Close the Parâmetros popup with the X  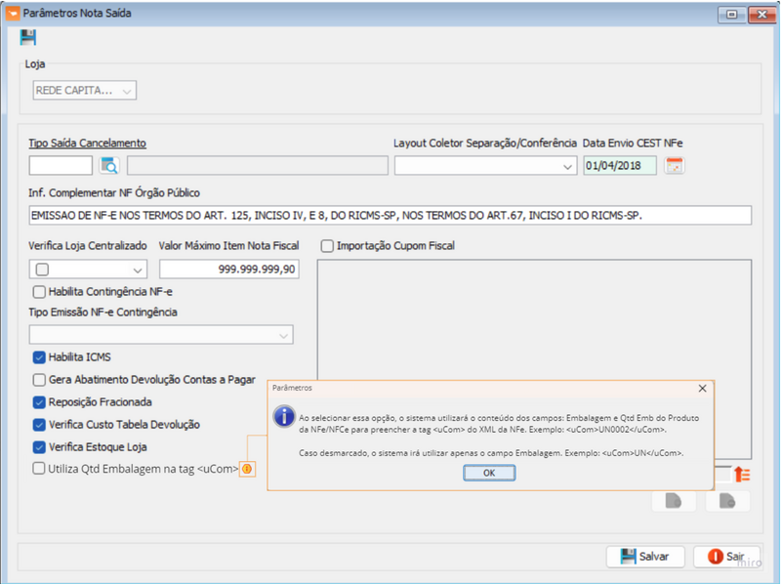703,388
